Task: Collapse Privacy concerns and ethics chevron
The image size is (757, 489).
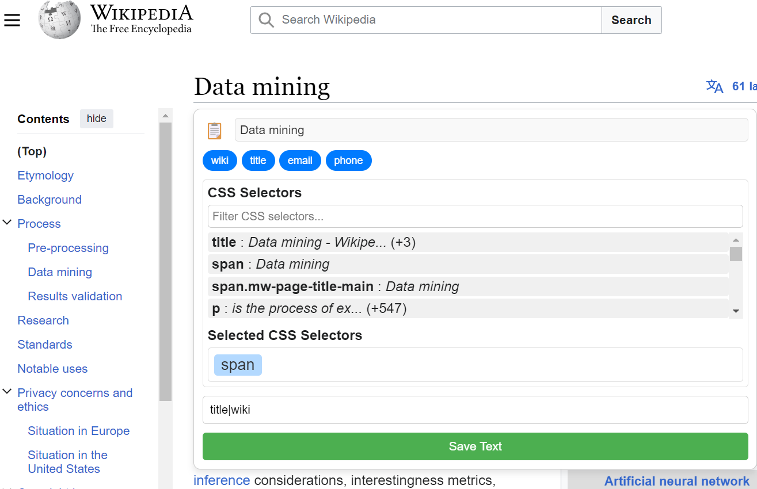Action: click(x=7, y=392)
